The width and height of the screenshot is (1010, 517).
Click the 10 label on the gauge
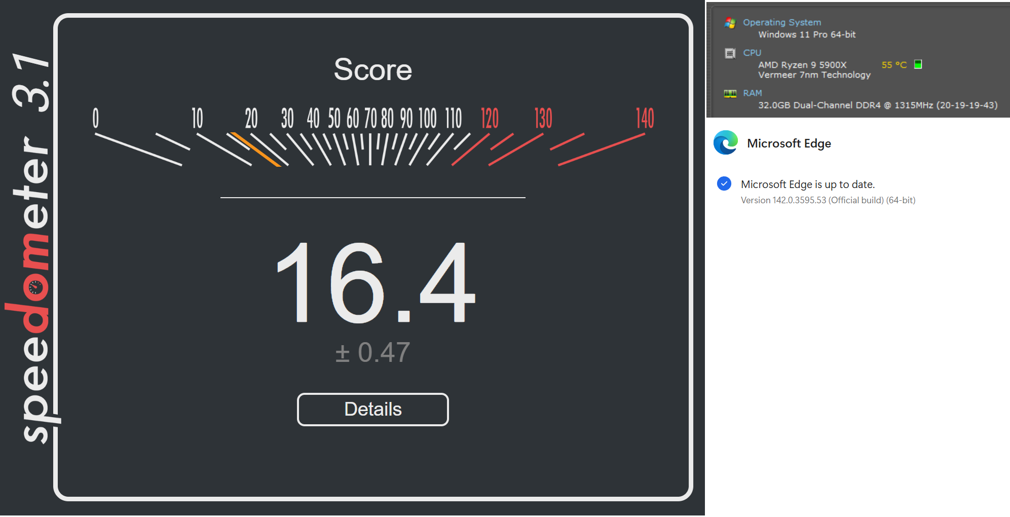point(197,118)
